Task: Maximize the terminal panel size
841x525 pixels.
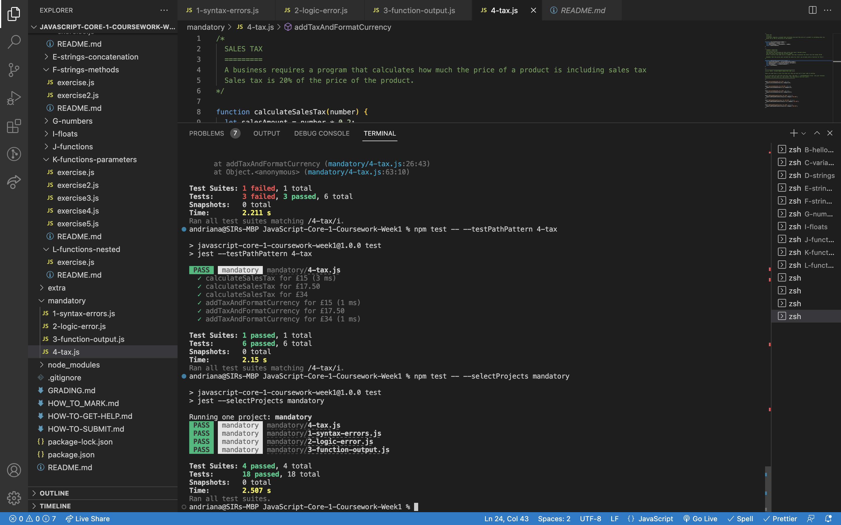Action: (x=817, y=133)
